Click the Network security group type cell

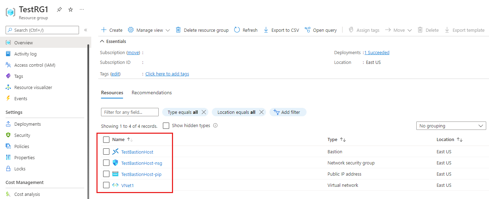point(351,163)
